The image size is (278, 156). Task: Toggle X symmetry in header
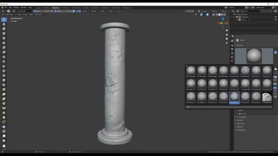(189, 11)
